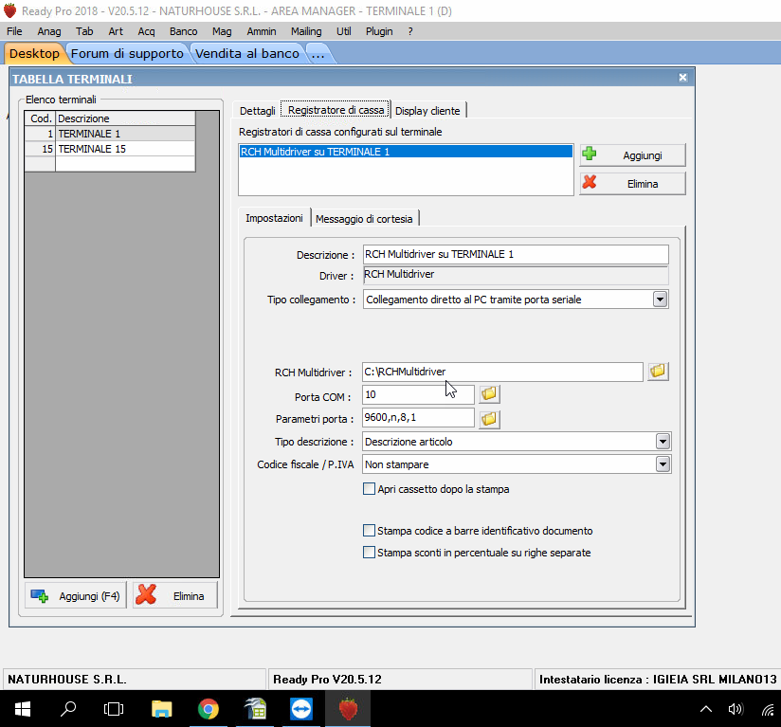This screenshot has width=781, height=727.
Task: Delete the selected cash register with Elimina
Action: pyautogui.click(x=632, y=184)
